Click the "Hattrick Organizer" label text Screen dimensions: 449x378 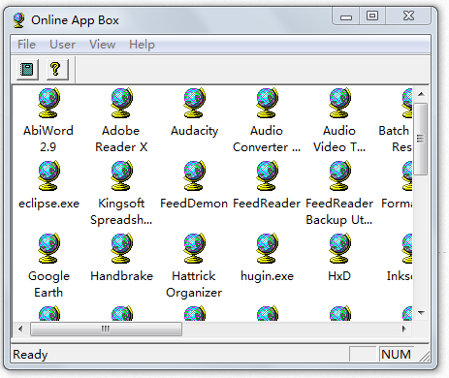pyautogui.click(x=194, y=284)
